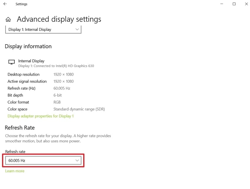Select the Bit depth information row
Viewport: 250px width, 189px height.
[x=15, y=95]
